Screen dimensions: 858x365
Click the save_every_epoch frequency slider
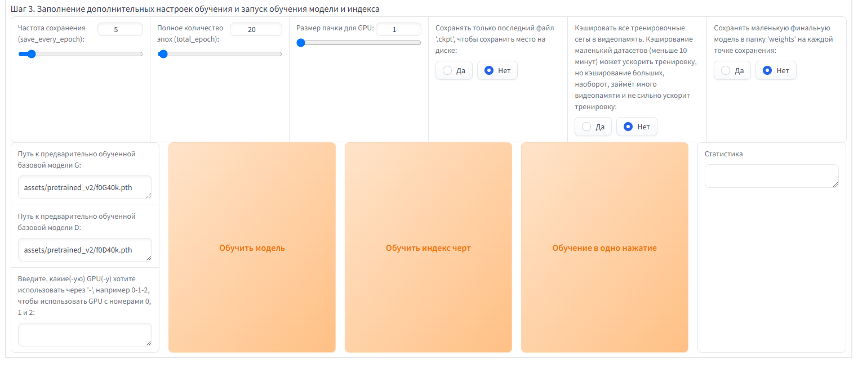(x=80, y=54)
